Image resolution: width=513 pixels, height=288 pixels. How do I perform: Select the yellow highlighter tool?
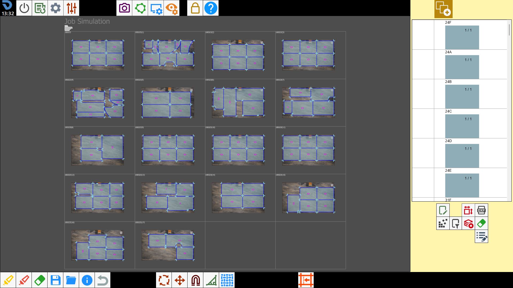8,280
